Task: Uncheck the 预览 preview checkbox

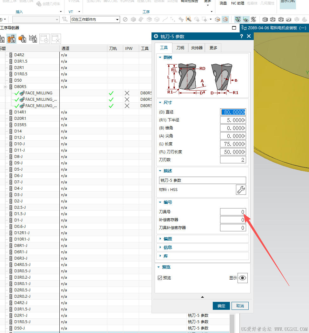Action: tap(160, 278)
